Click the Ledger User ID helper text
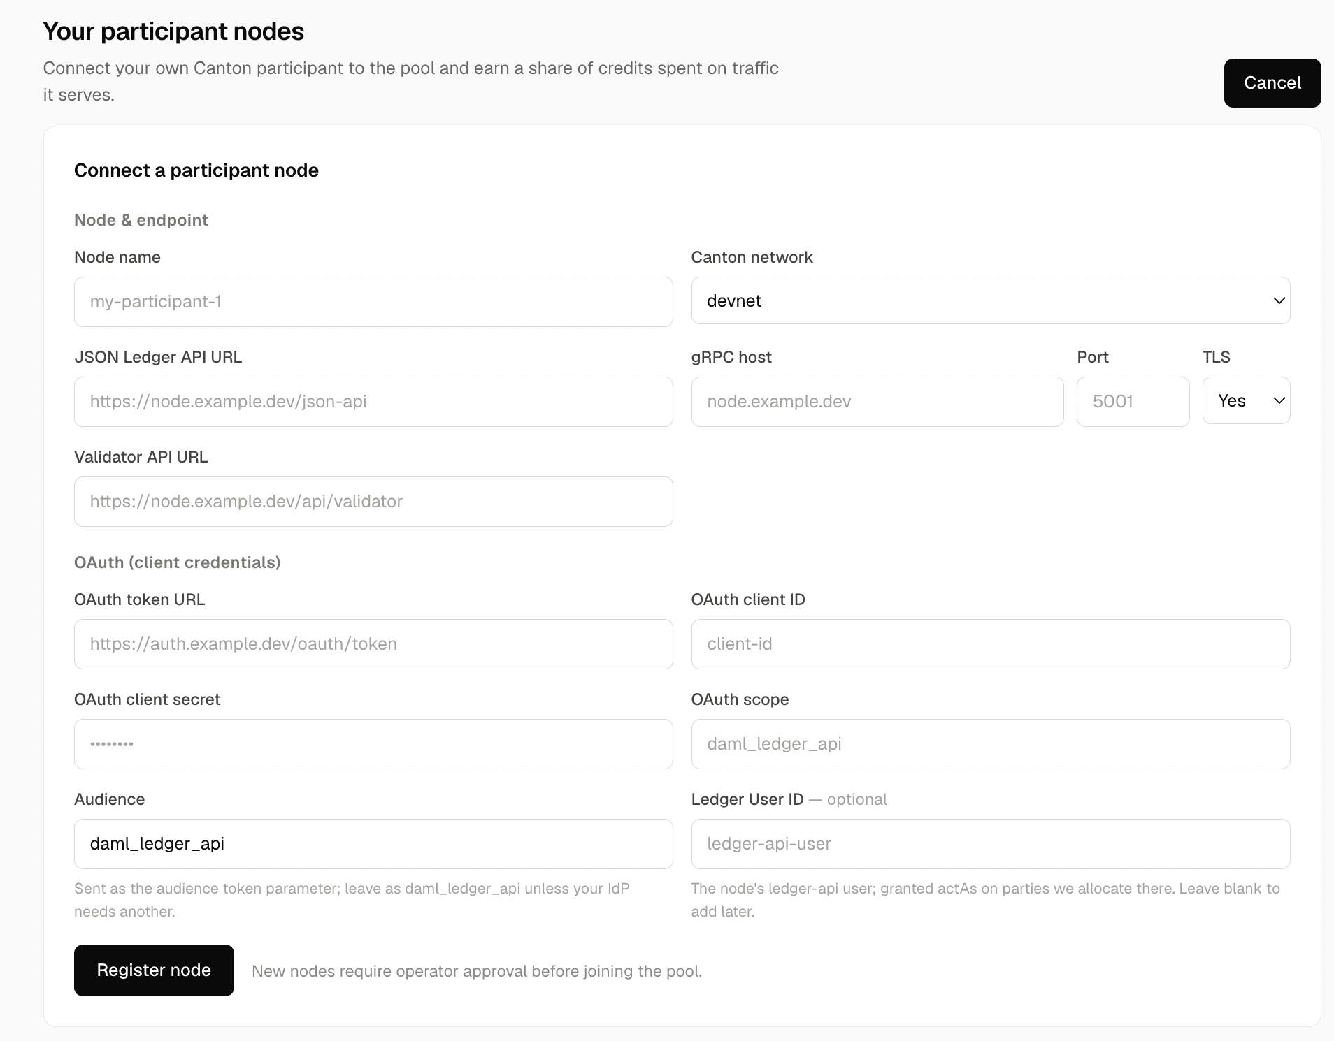Viewport: 1334px width, 1041px height. click(x=986, y=900)
